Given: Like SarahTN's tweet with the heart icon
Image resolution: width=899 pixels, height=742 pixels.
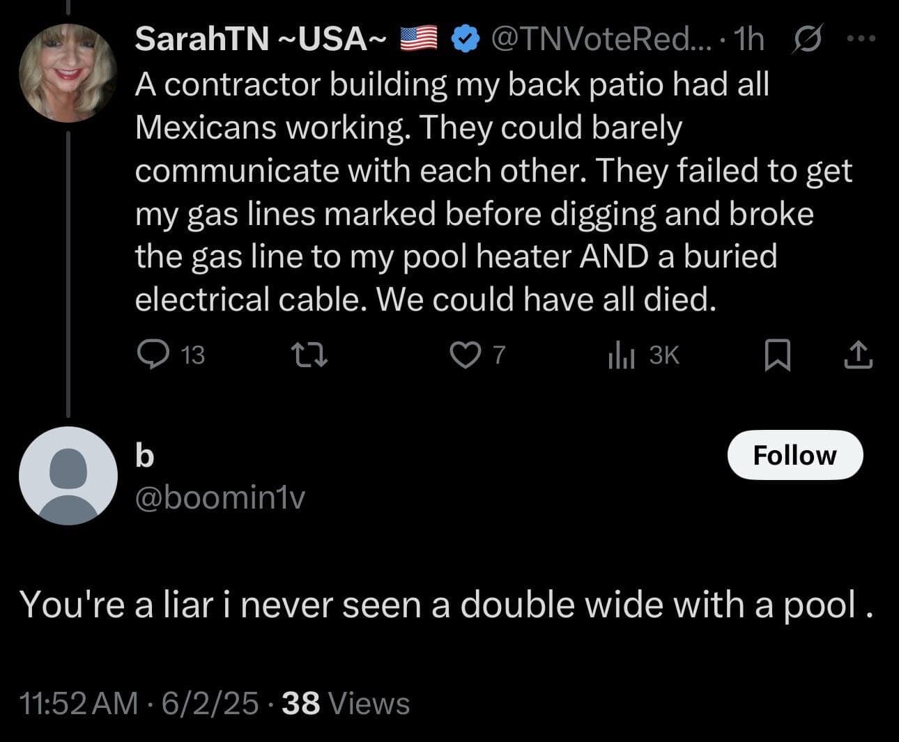Looking at the screenshot, I should (463, 355).
